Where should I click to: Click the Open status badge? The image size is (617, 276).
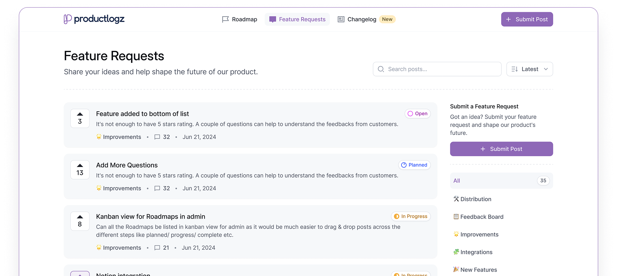[x=417, y=113]
